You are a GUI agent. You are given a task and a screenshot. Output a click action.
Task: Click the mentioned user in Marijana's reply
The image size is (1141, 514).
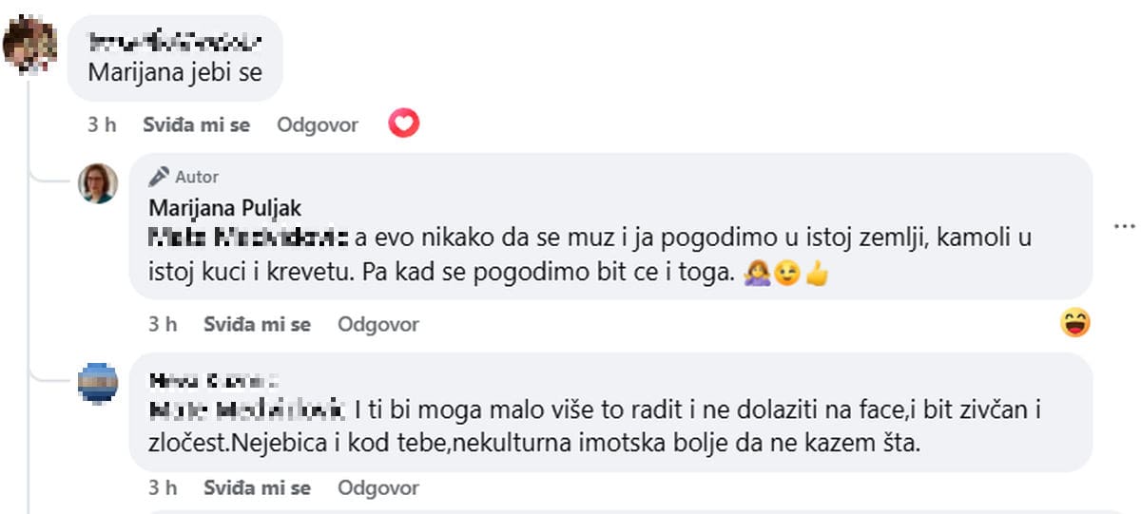tap(249, 236)
